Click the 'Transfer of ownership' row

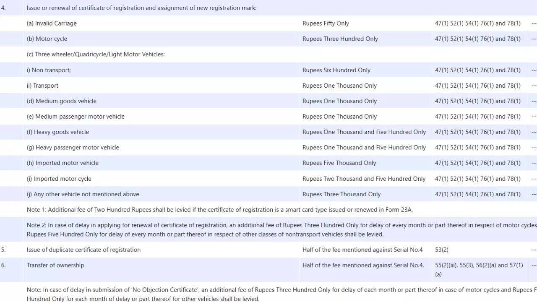[55, 266]
